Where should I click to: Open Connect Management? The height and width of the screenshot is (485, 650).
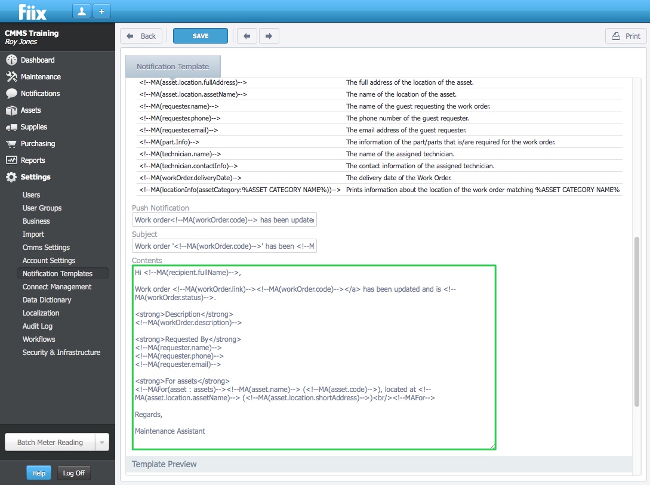pos(57,286)
